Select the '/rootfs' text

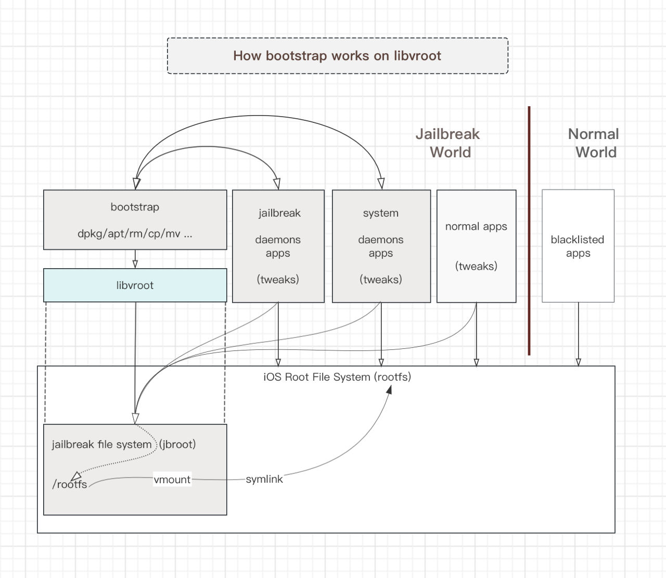tap(70, 484)
